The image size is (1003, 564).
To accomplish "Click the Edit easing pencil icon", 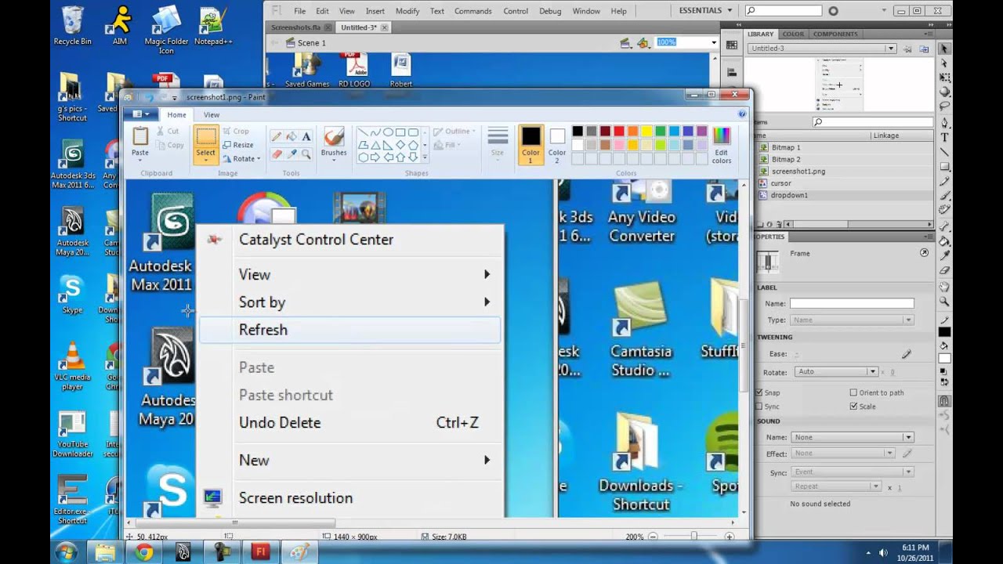I will coord(907,354).
